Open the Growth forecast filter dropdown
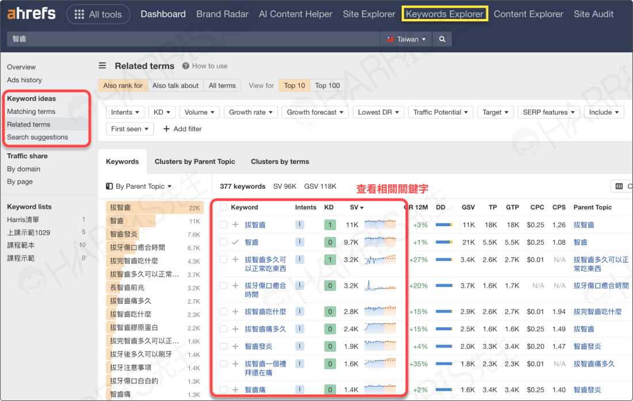Viewport: 633px width, 401px height. click(x=315, y=112)
